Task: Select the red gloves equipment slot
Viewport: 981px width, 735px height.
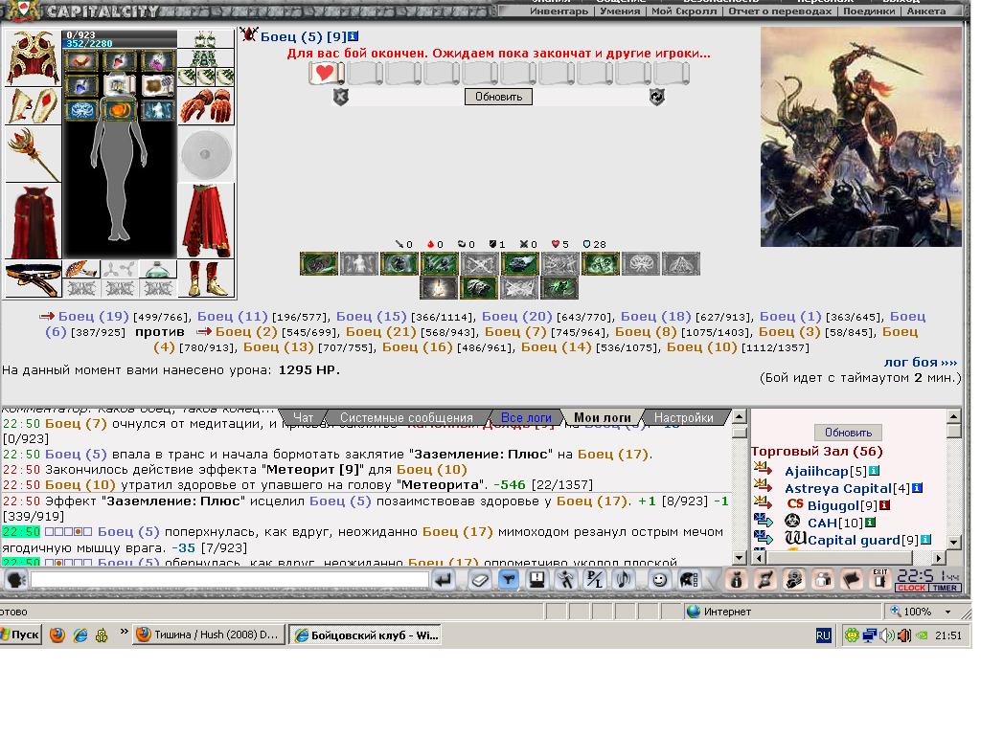Action: click(206, 106)
